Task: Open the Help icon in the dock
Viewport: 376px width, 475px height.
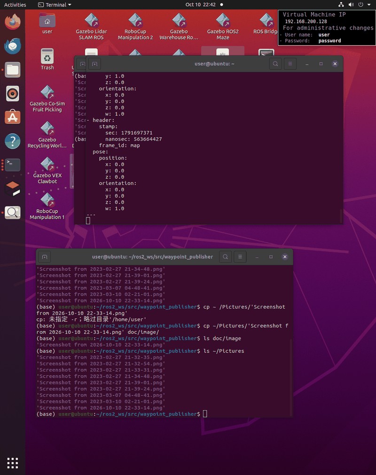Action: pos(12,141)
